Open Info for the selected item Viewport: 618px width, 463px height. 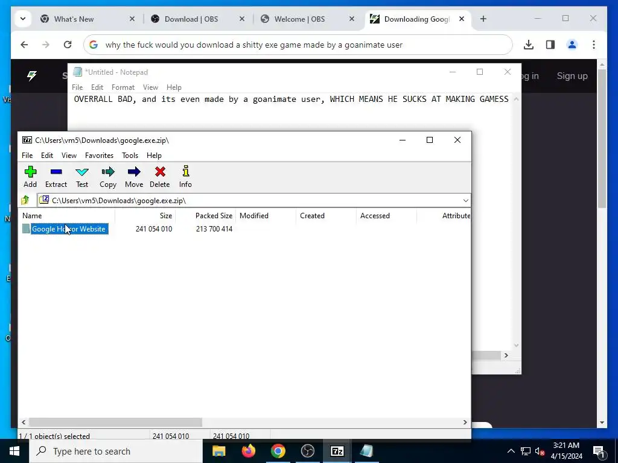[x=185, y=177]
